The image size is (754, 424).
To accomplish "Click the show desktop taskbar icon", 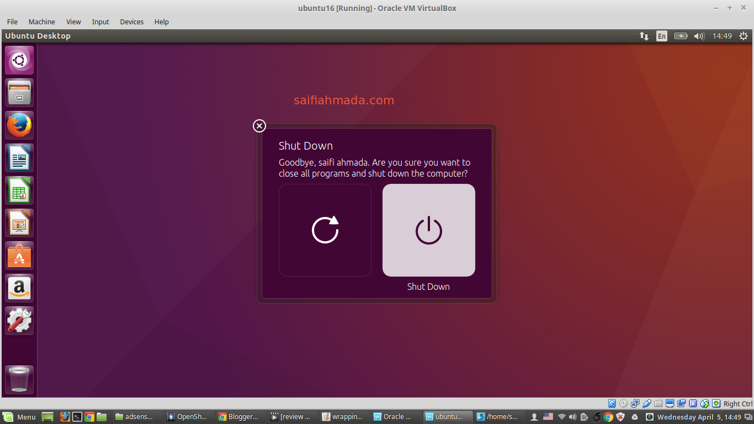I will (47, 417).
